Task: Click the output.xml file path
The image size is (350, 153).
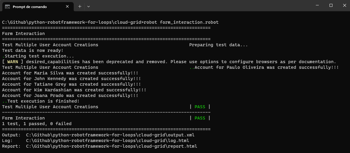Action: click(110, 135)
